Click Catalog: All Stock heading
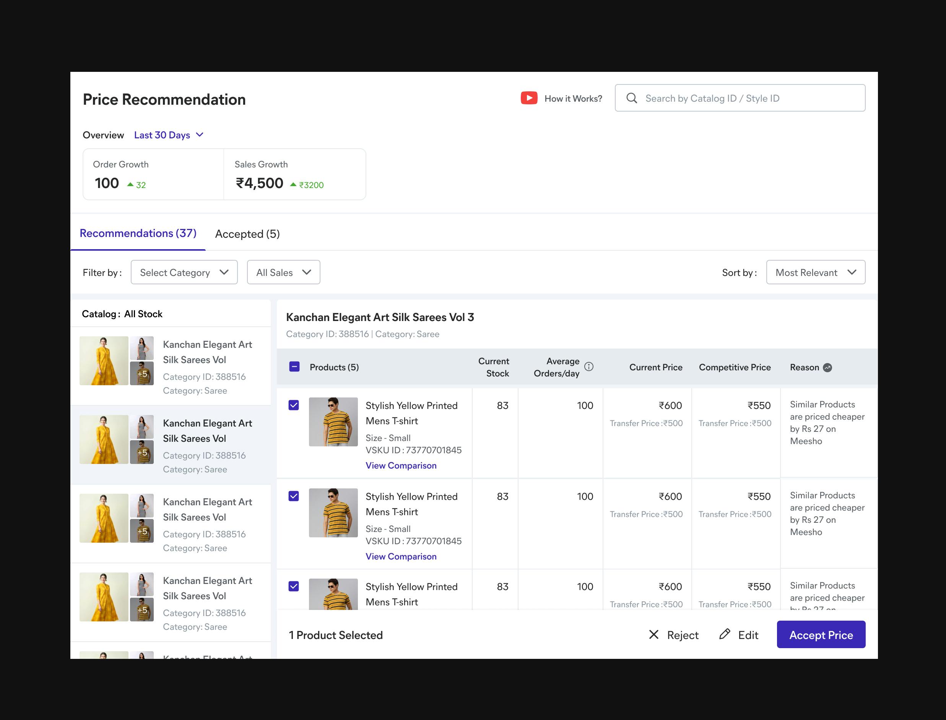The image size is (946, 720). 122,314
